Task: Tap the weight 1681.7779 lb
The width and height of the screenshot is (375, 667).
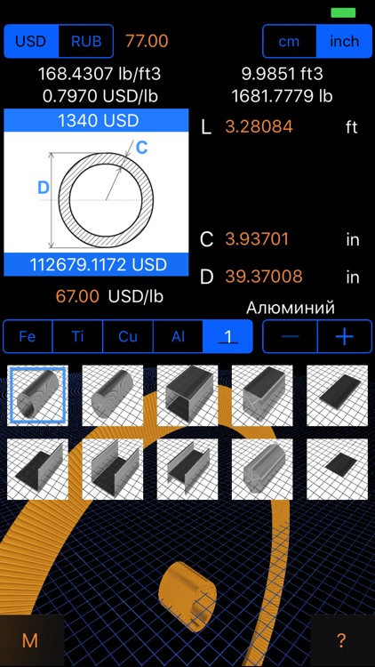Action: (282, 96)
